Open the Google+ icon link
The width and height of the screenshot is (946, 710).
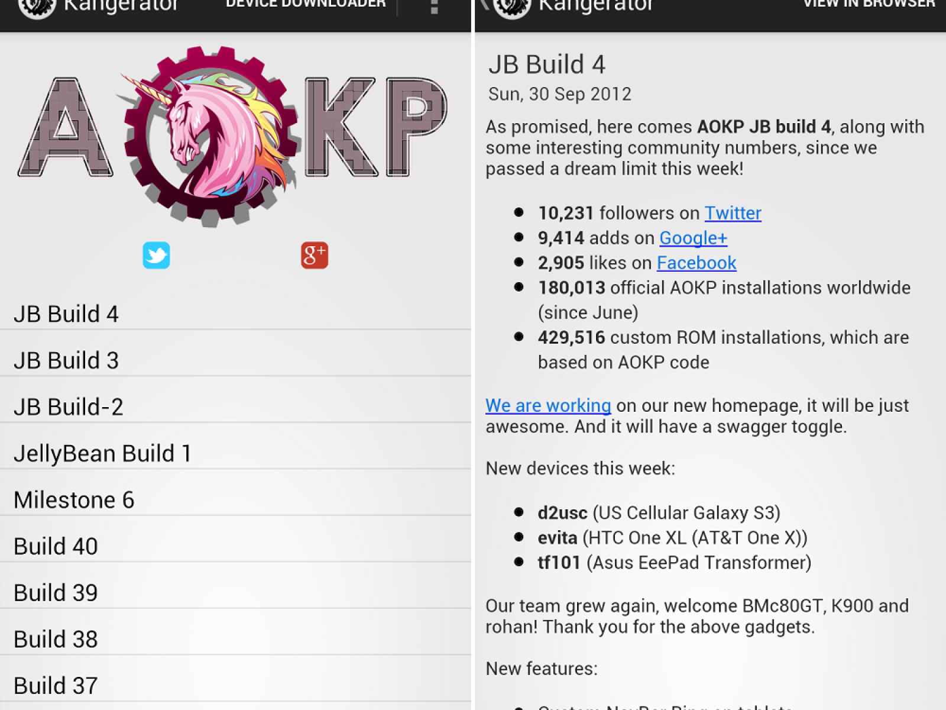click(x=314, y=255)
